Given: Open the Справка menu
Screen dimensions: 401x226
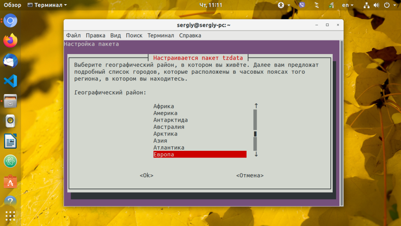Looking at the screenshot, I should coord(190,36).
